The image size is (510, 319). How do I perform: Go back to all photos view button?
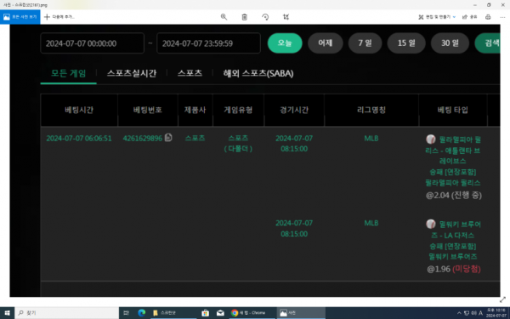[20, 17]
